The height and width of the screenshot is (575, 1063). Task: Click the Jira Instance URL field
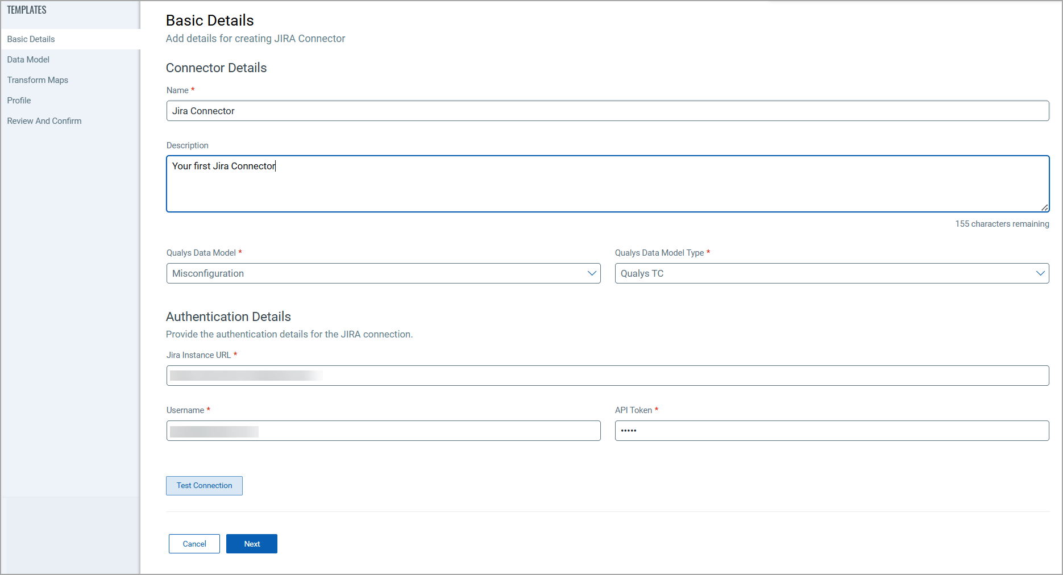[608, 376]
